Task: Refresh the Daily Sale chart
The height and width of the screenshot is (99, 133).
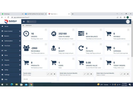Action: [88, 74]
